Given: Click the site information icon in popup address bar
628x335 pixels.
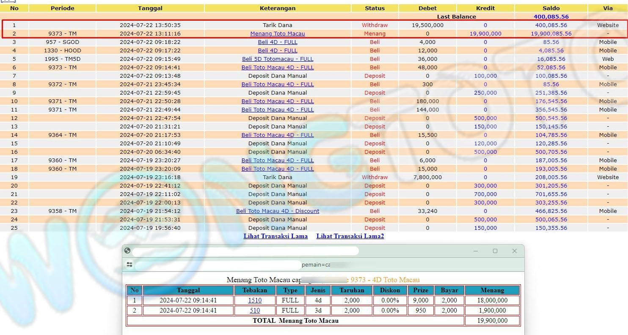Looking at the screenshot, I should (129, 264).
